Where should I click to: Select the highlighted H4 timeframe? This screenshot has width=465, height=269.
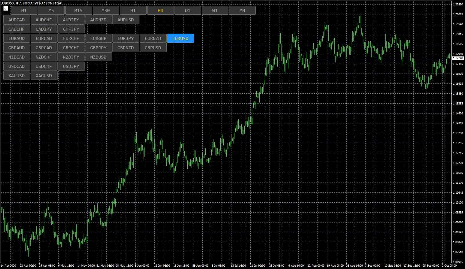160,11
